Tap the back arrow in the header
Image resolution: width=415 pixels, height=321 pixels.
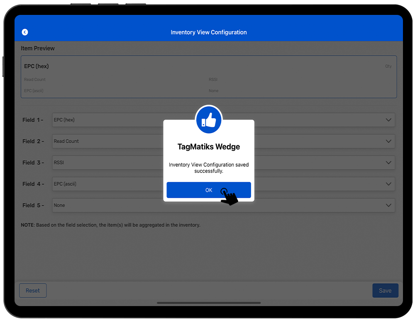tap(25, 32)
